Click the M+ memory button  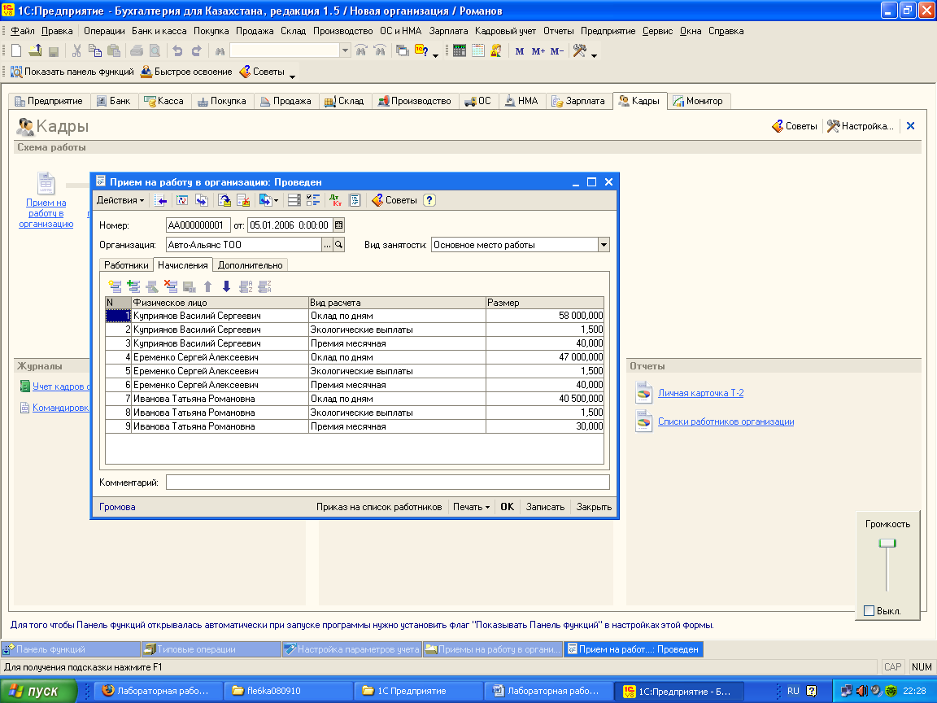click(538, 51)
